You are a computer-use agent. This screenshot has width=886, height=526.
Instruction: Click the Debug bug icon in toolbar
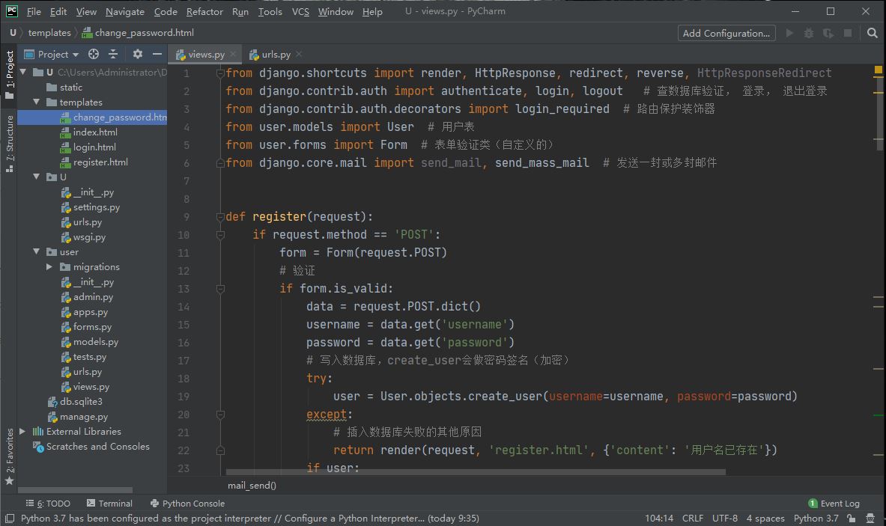click(x=809, y=34)
